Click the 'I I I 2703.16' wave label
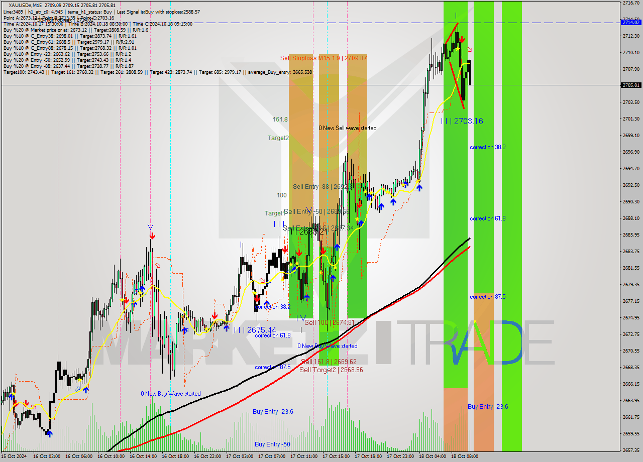The width and height of the screenshot is (643, 462). [462, 121]
